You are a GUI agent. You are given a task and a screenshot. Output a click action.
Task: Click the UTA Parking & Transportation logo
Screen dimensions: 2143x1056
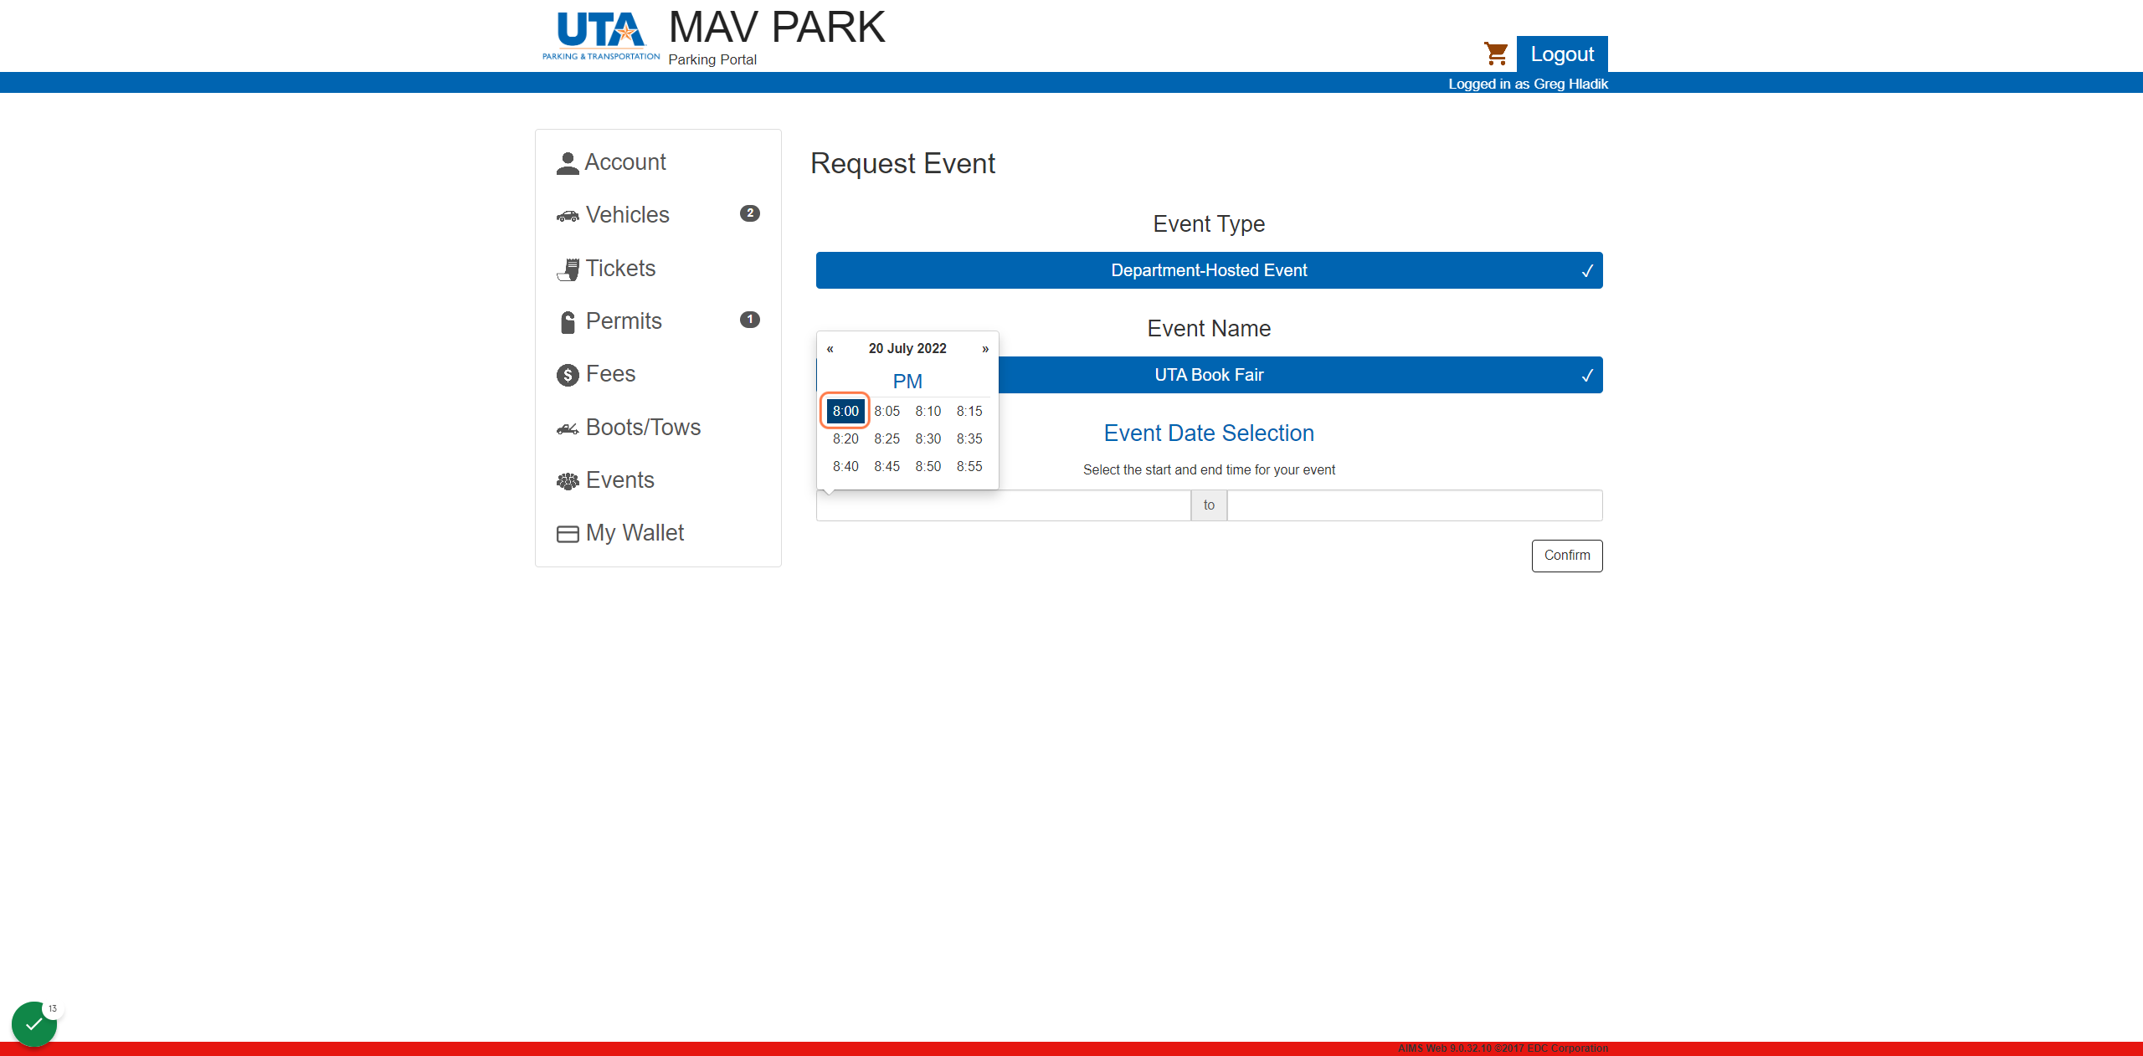point(600,36)
